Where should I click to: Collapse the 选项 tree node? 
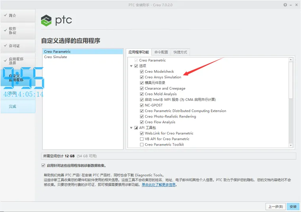[131, 66]
